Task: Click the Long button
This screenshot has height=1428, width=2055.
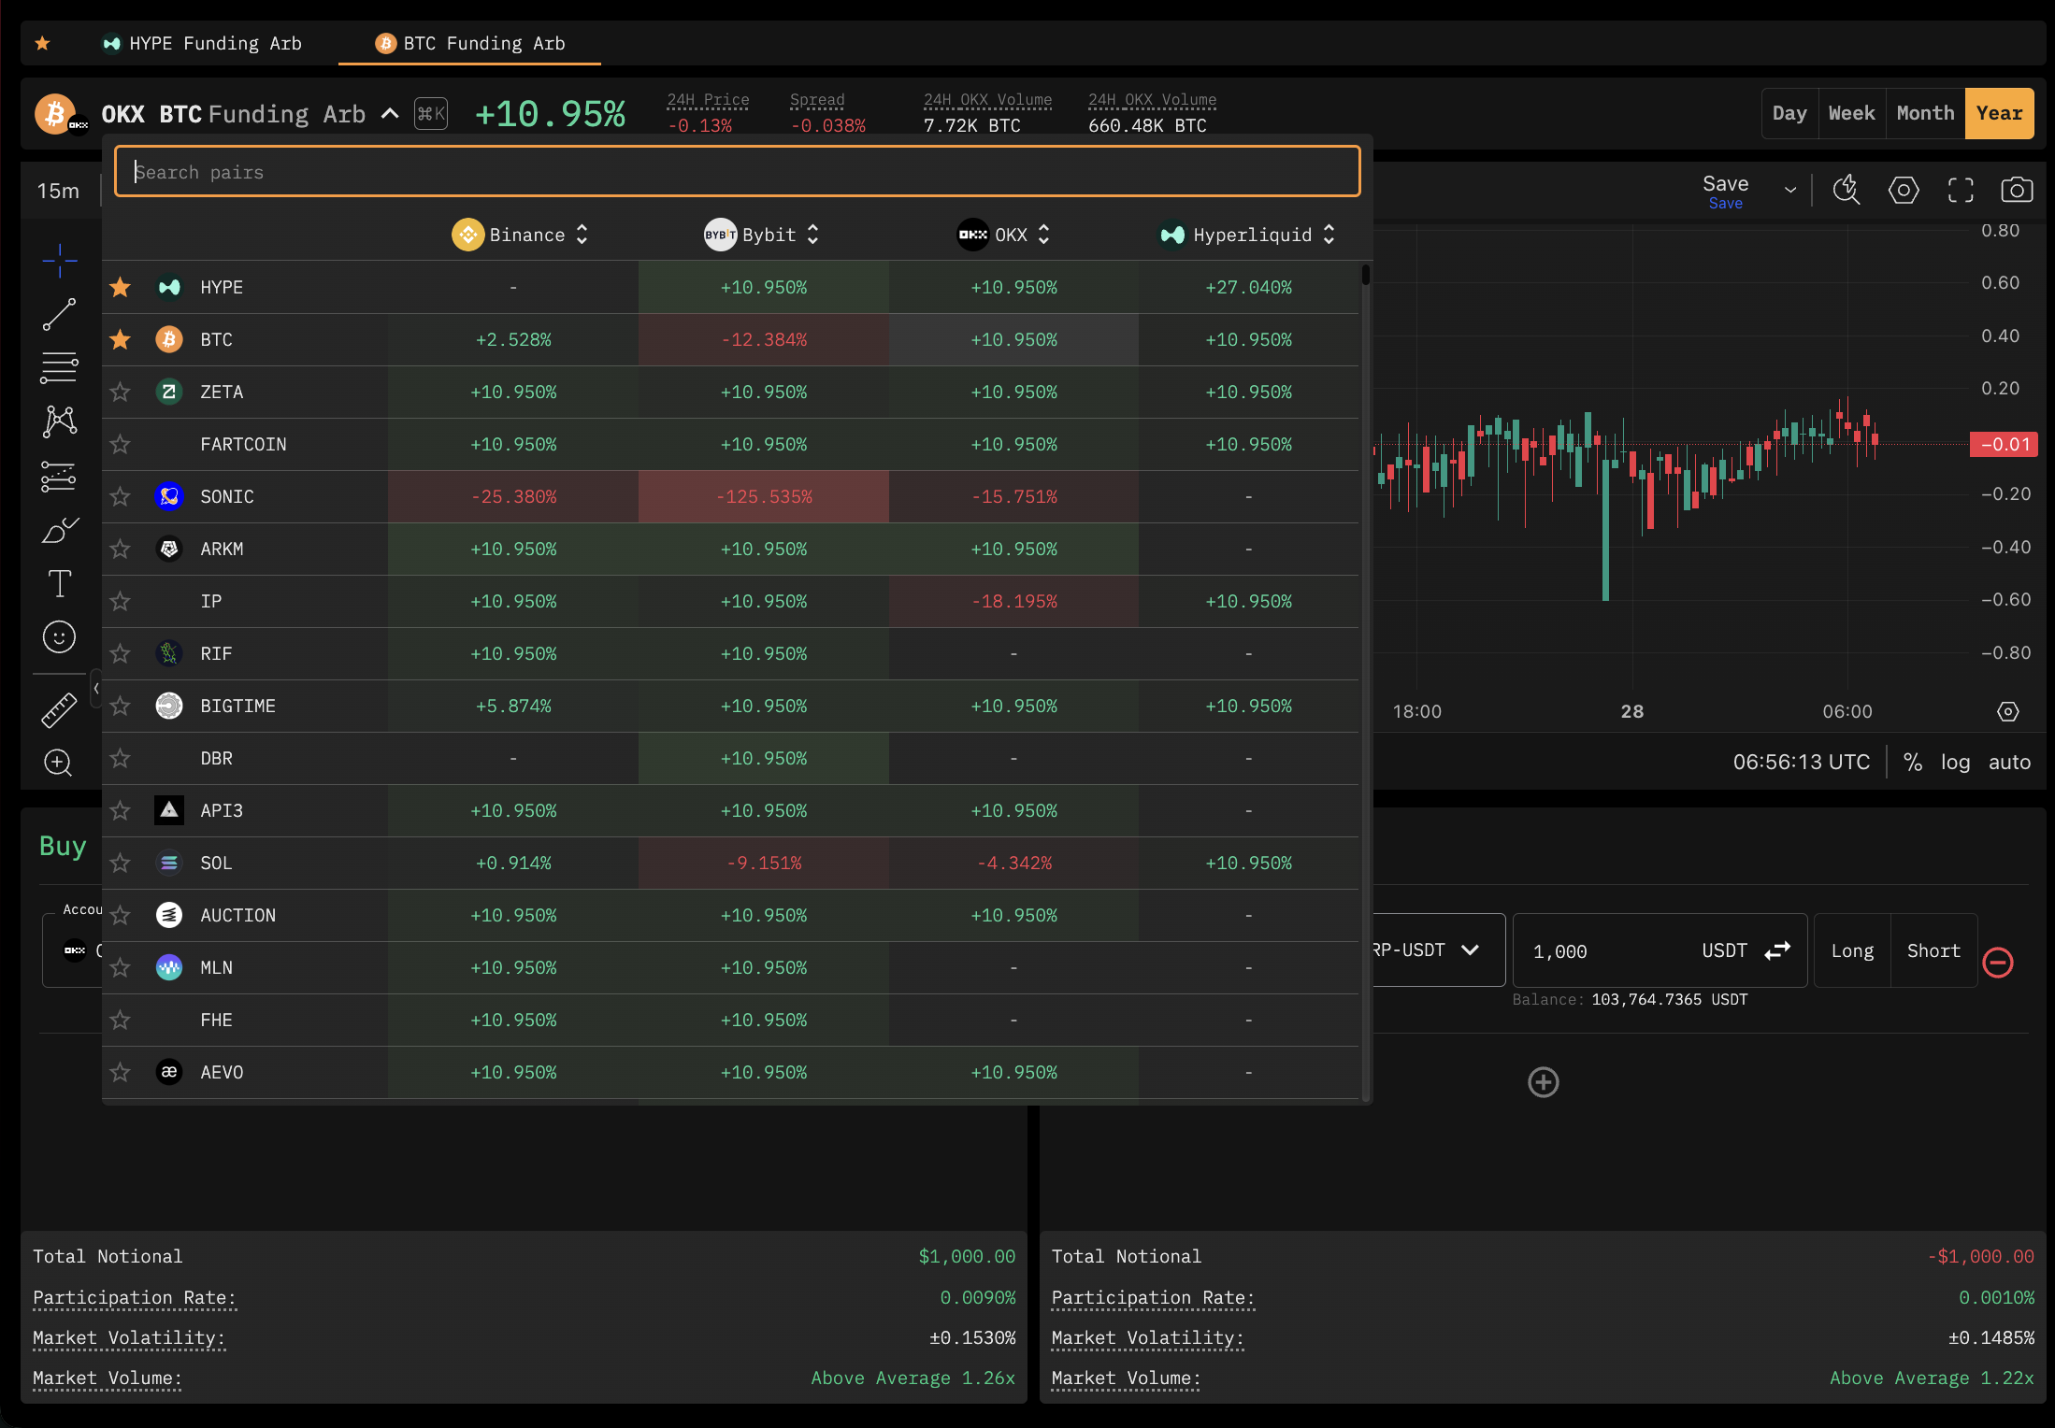Action: (x=1851, y=951)
